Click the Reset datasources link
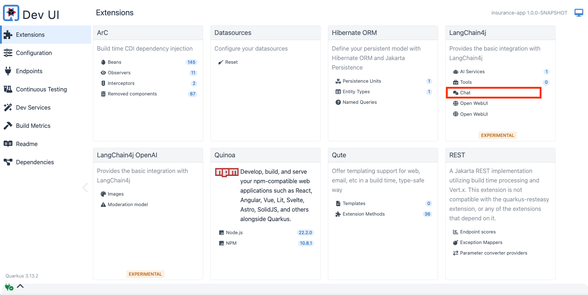 [231, 62]
